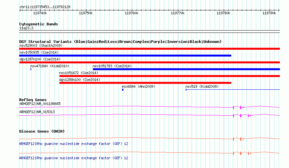Click the nsv471840 small blue variant marker
Image resolution: width=289 pixels, height=168 pixels.
(x=31, y=69)
